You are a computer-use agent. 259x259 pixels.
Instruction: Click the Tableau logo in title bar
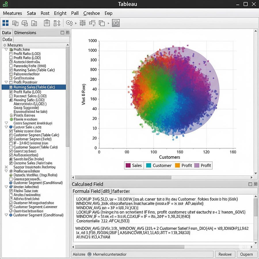coord(5,4)
